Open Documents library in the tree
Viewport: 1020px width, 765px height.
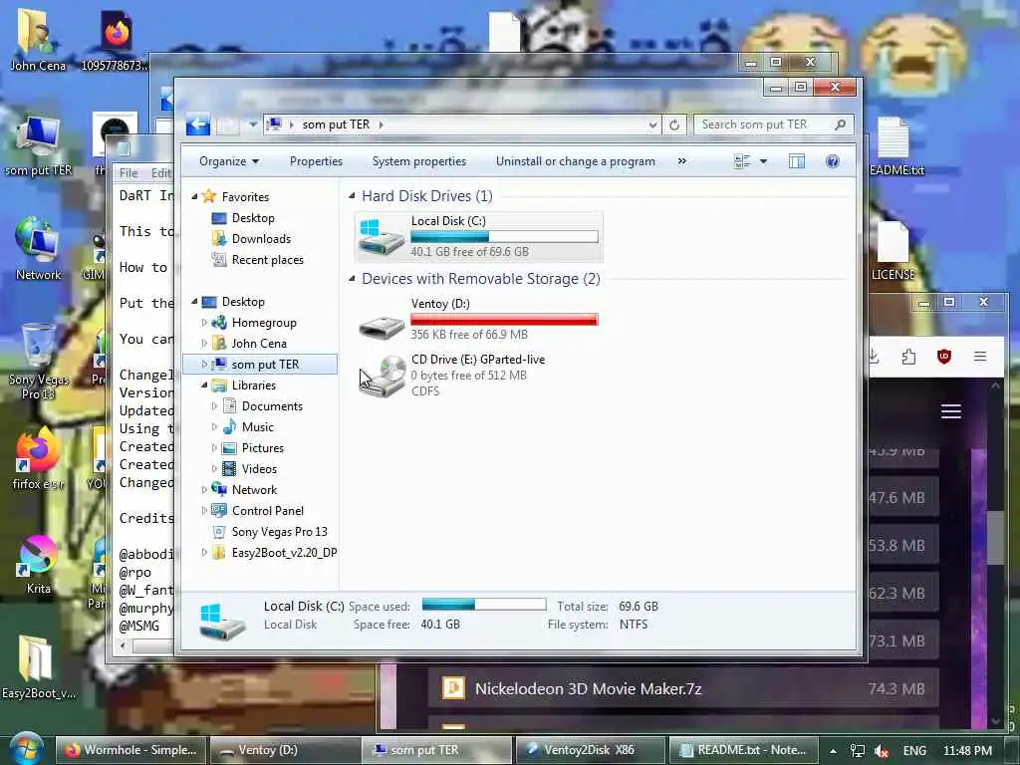[x=272, y=406]
